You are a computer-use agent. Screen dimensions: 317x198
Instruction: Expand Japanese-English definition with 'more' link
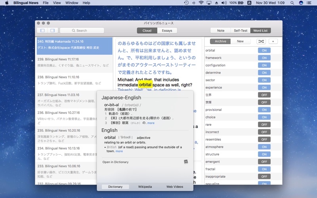coord(151,123)
